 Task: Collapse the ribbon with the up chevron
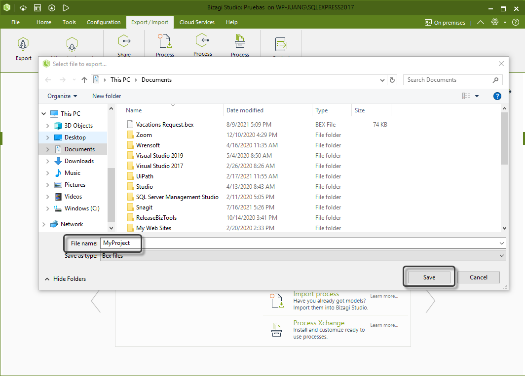point(481,22)
